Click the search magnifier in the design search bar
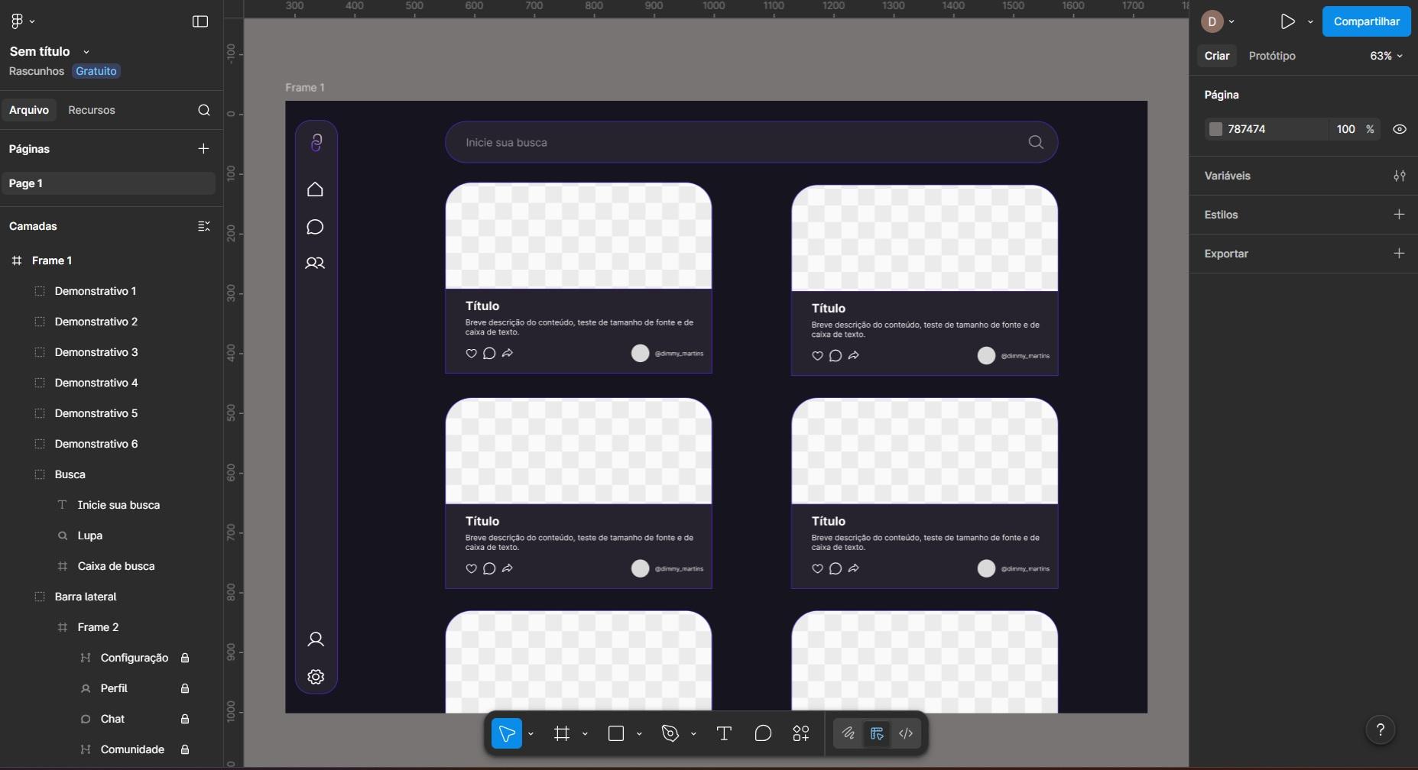This screenshot has height=770, width=1418. coord(1036,142)
